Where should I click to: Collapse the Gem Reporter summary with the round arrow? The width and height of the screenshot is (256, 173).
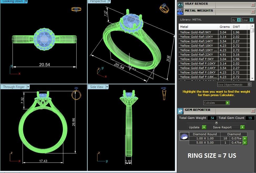click(216, 123)
